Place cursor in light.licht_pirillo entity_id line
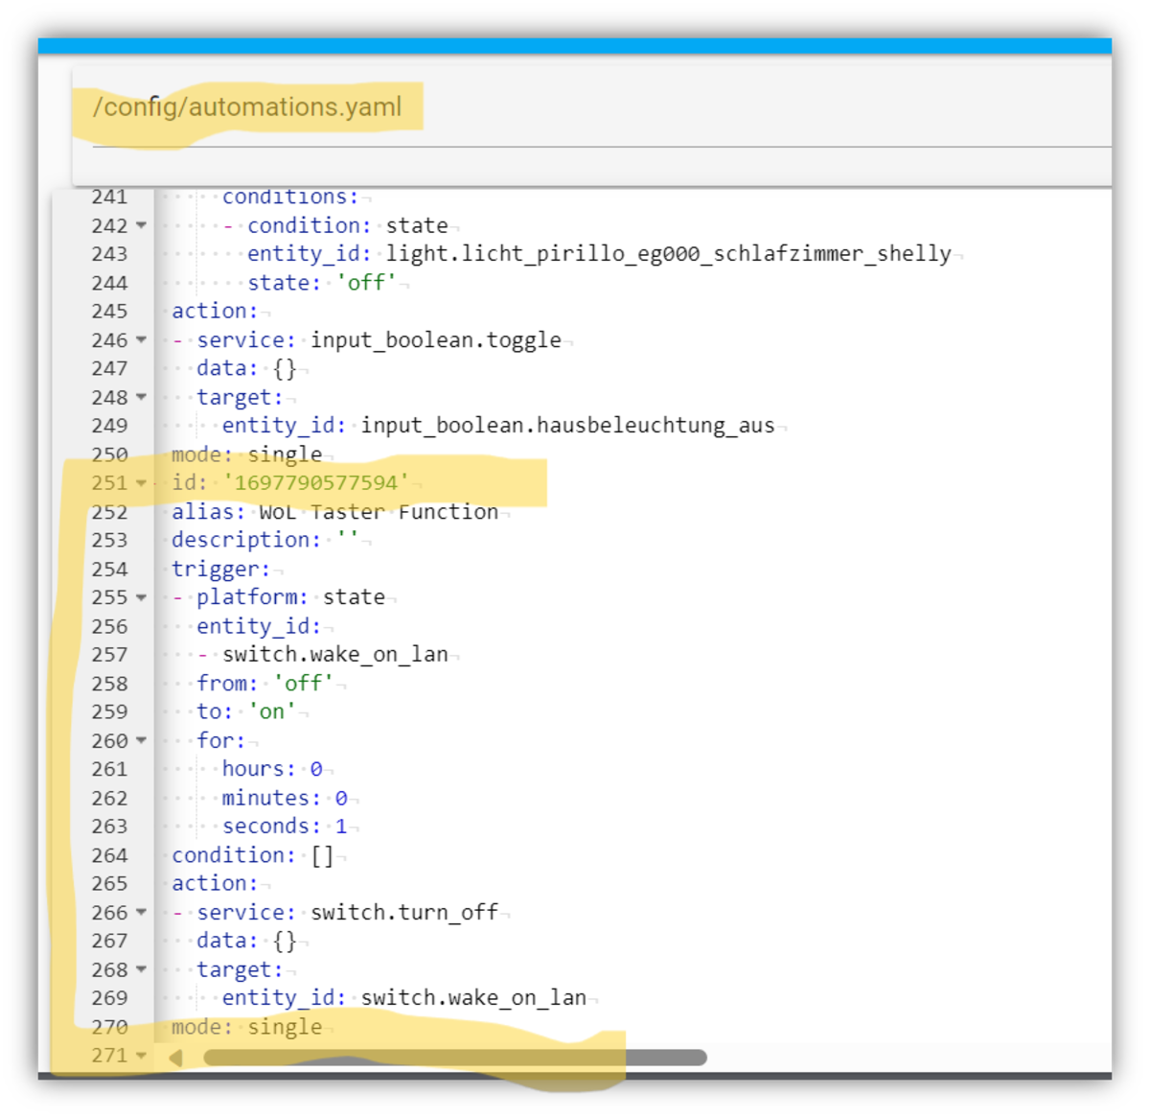The image size is (1150, 1118). point(668,254)
